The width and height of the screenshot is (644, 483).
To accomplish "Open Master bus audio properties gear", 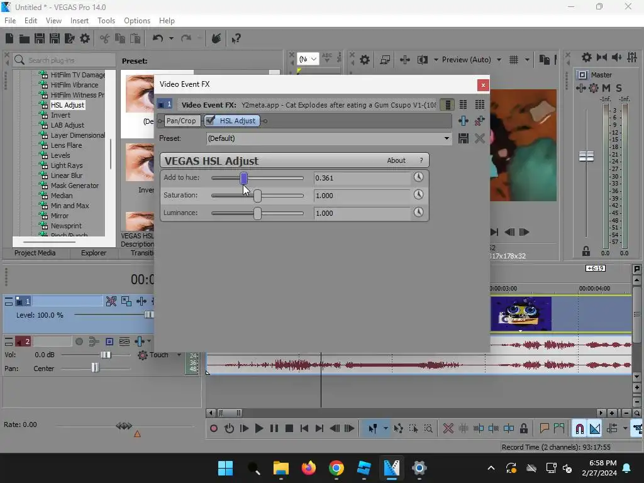I will point(587,57).
